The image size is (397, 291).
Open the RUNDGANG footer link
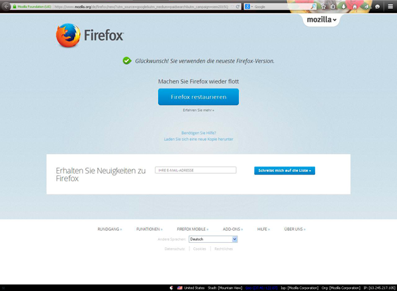(110, 229)
